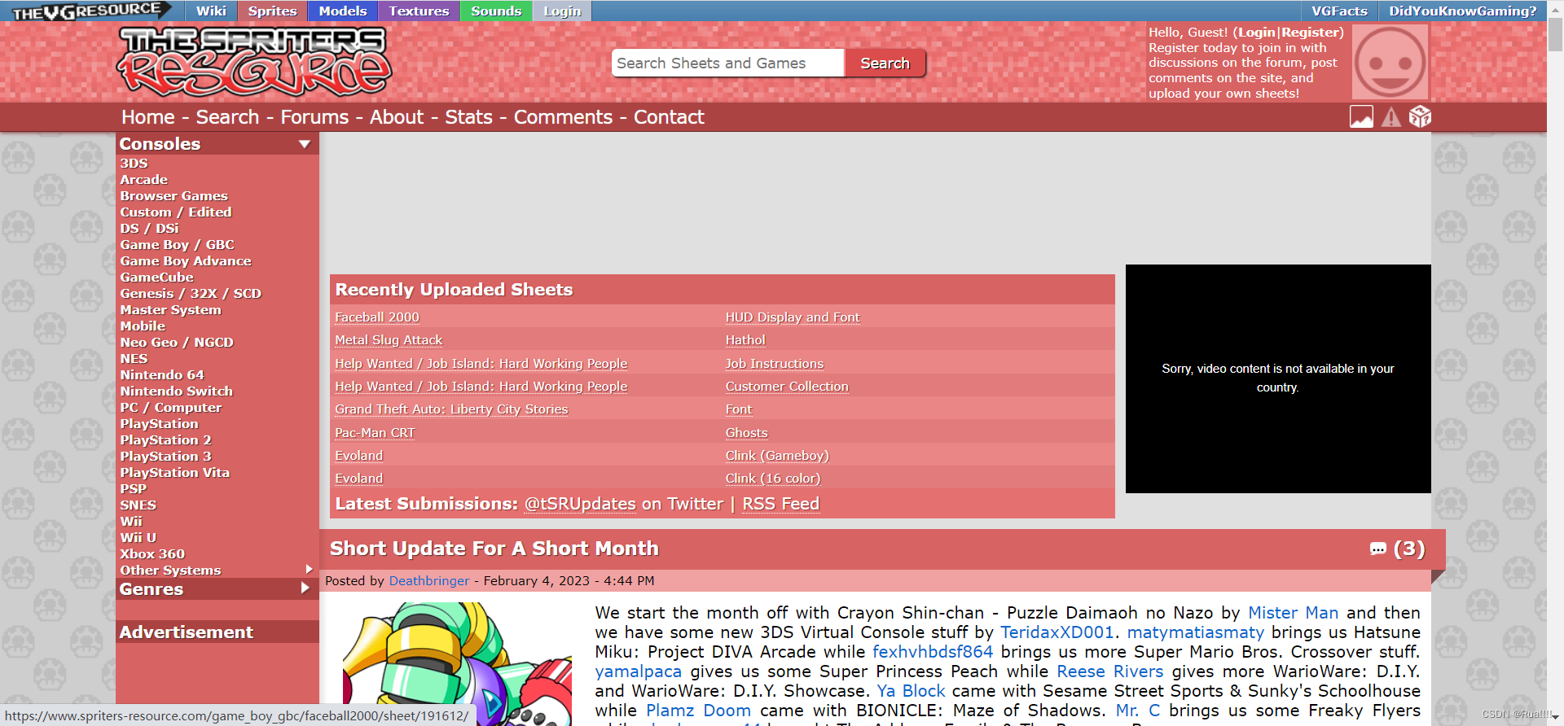Open Short Update For A Short Month post
This screenshot has height=726, width=1564.
[494, 549]
